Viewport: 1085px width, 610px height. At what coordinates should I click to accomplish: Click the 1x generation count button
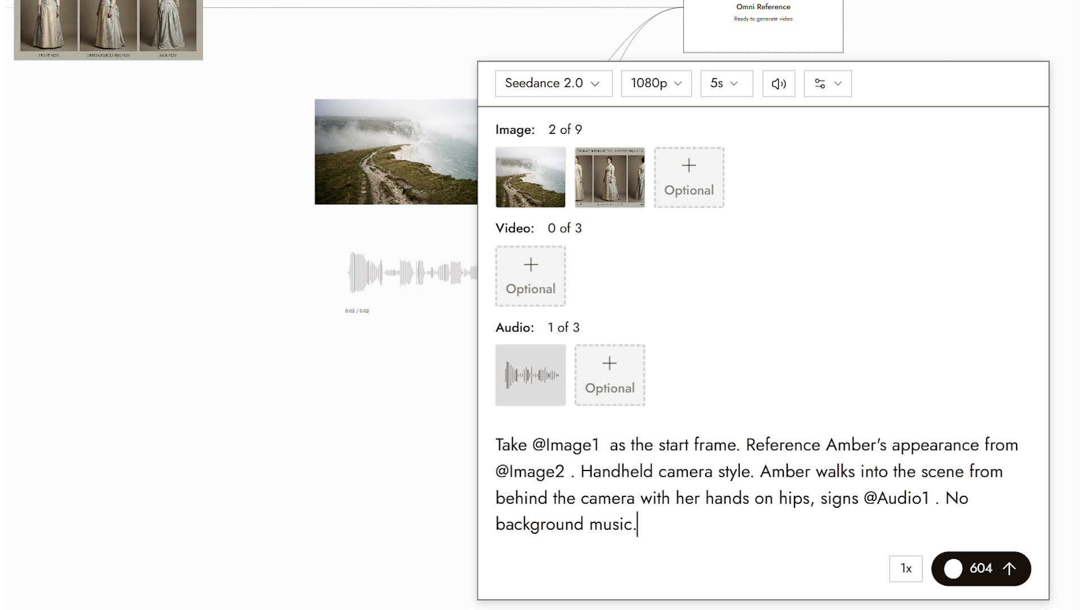coord(905,568)
